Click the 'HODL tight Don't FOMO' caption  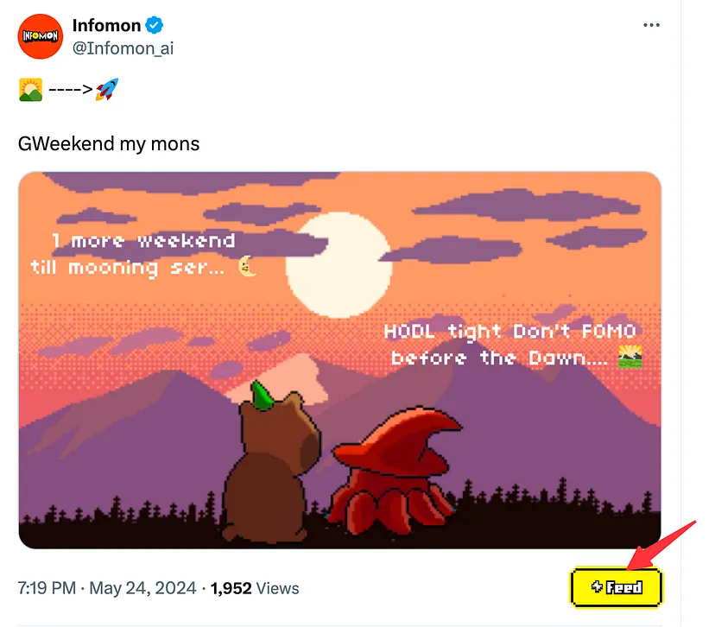tap(509, 331)
